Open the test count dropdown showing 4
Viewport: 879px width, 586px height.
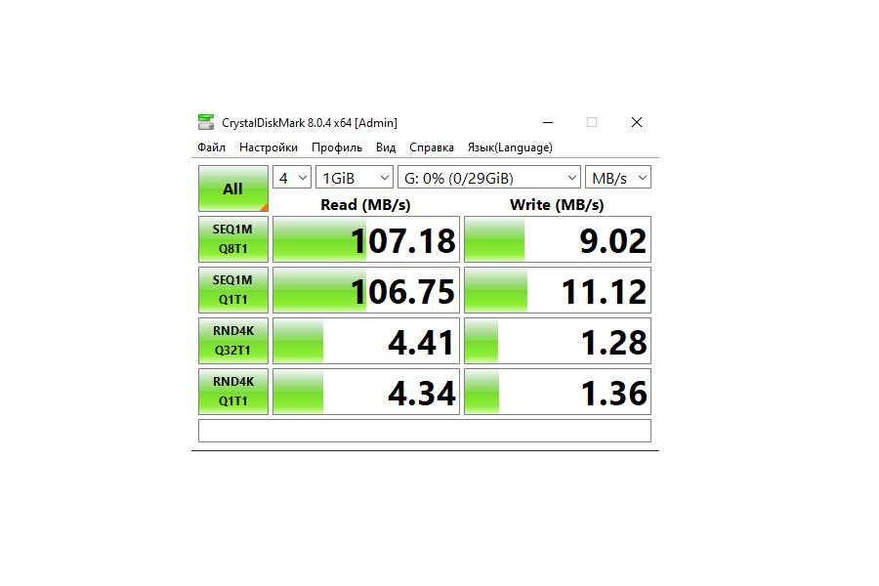pos(291,177)
